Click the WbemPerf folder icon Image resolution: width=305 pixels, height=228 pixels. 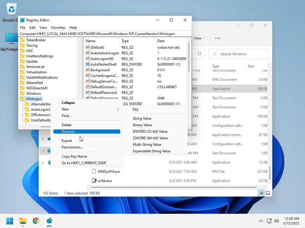click(x=22, y=83)
